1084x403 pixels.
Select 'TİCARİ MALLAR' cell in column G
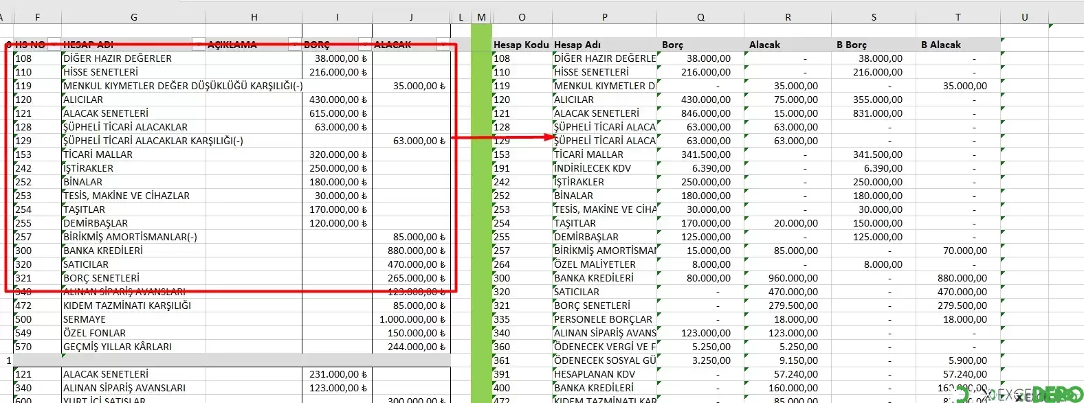click(133, 154)
